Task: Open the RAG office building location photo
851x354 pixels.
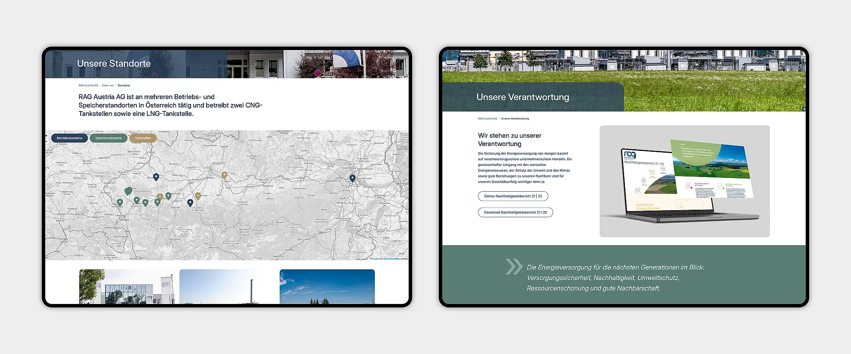Action: [x=126, y=287]
